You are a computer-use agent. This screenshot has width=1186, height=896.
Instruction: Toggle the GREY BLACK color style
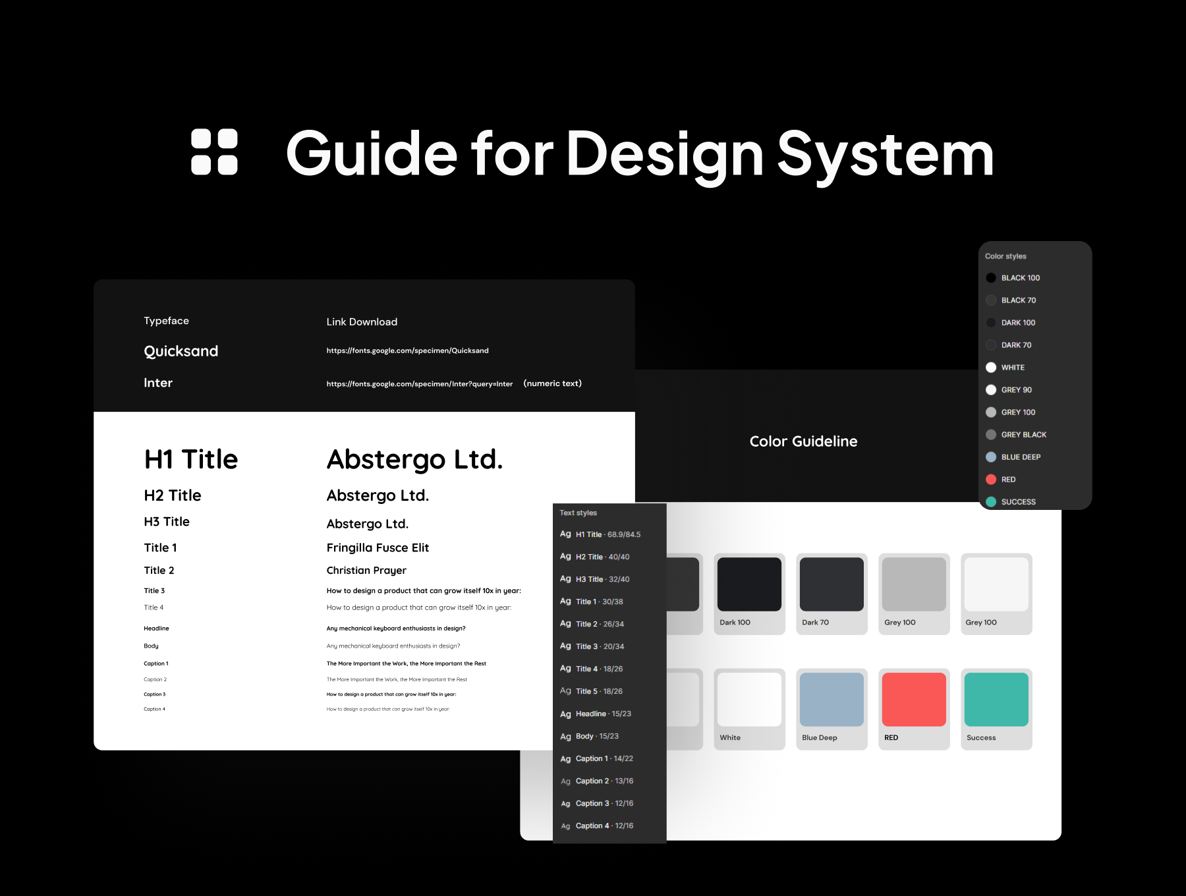991,434
